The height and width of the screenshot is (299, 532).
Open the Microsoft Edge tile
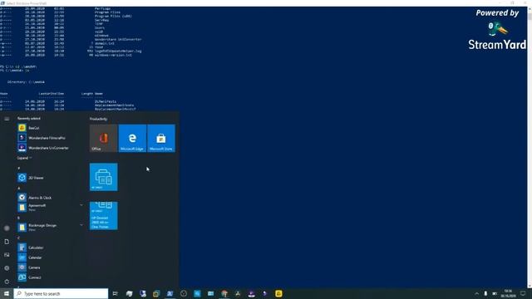[132, 138]
